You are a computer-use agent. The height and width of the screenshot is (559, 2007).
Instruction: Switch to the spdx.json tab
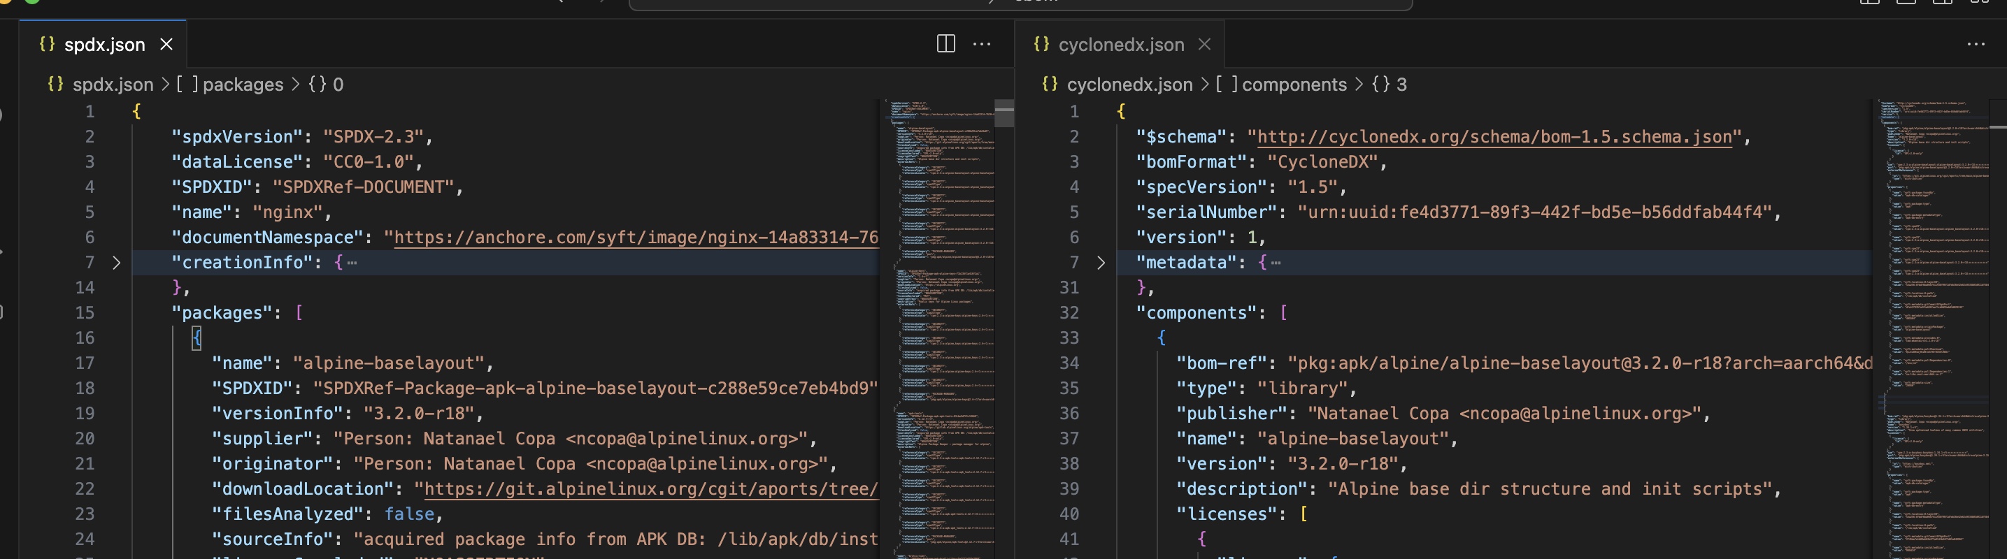pos(103,45)
